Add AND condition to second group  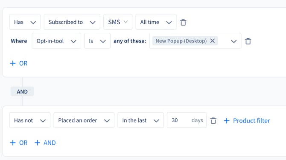[45, 143]
